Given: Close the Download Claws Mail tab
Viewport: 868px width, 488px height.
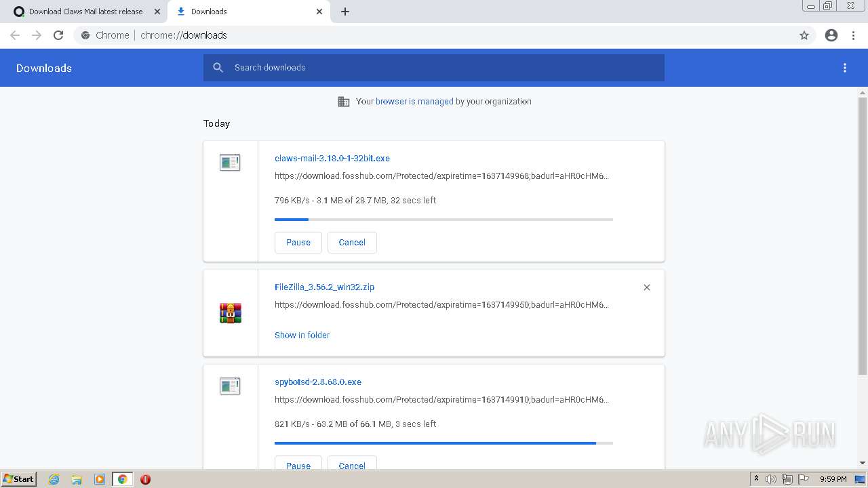Looking at the screenshot, I should coord(157,12).
